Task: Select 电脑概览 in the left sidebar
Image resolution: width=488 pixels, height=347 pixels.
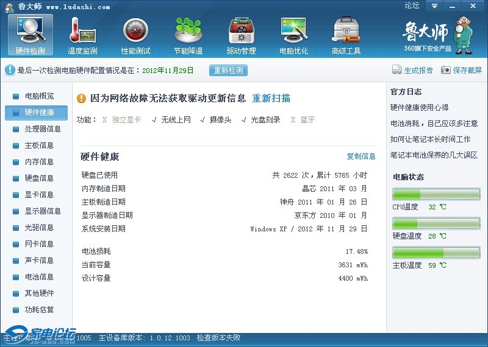Action: pos(39,96)
